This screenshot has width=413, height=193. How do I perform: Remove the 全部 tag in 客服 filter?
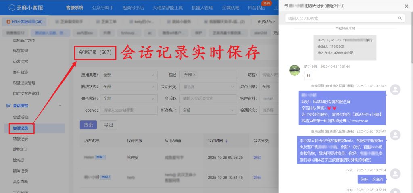click(194, 75)
